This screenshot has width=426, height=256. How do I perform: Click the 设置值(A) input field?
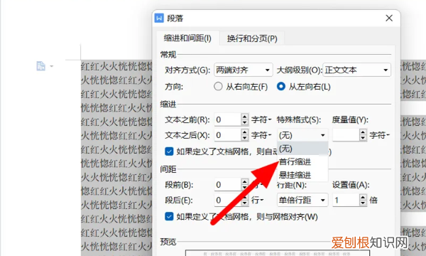(x=346, y=201)
